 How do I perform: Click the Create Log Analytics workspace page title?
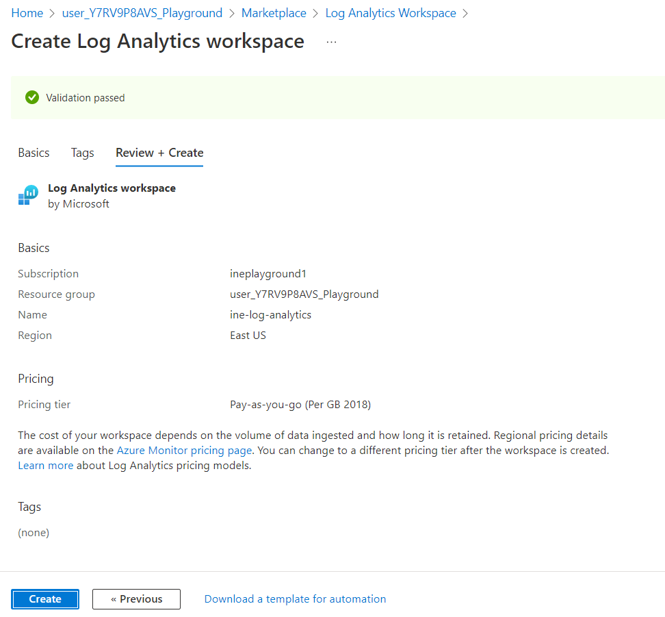[x=158, y=41]
